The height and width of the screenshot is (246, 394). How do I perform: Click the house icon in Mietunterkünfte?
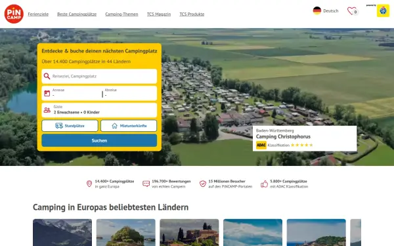pyautogui.click(x=114, y=126)
